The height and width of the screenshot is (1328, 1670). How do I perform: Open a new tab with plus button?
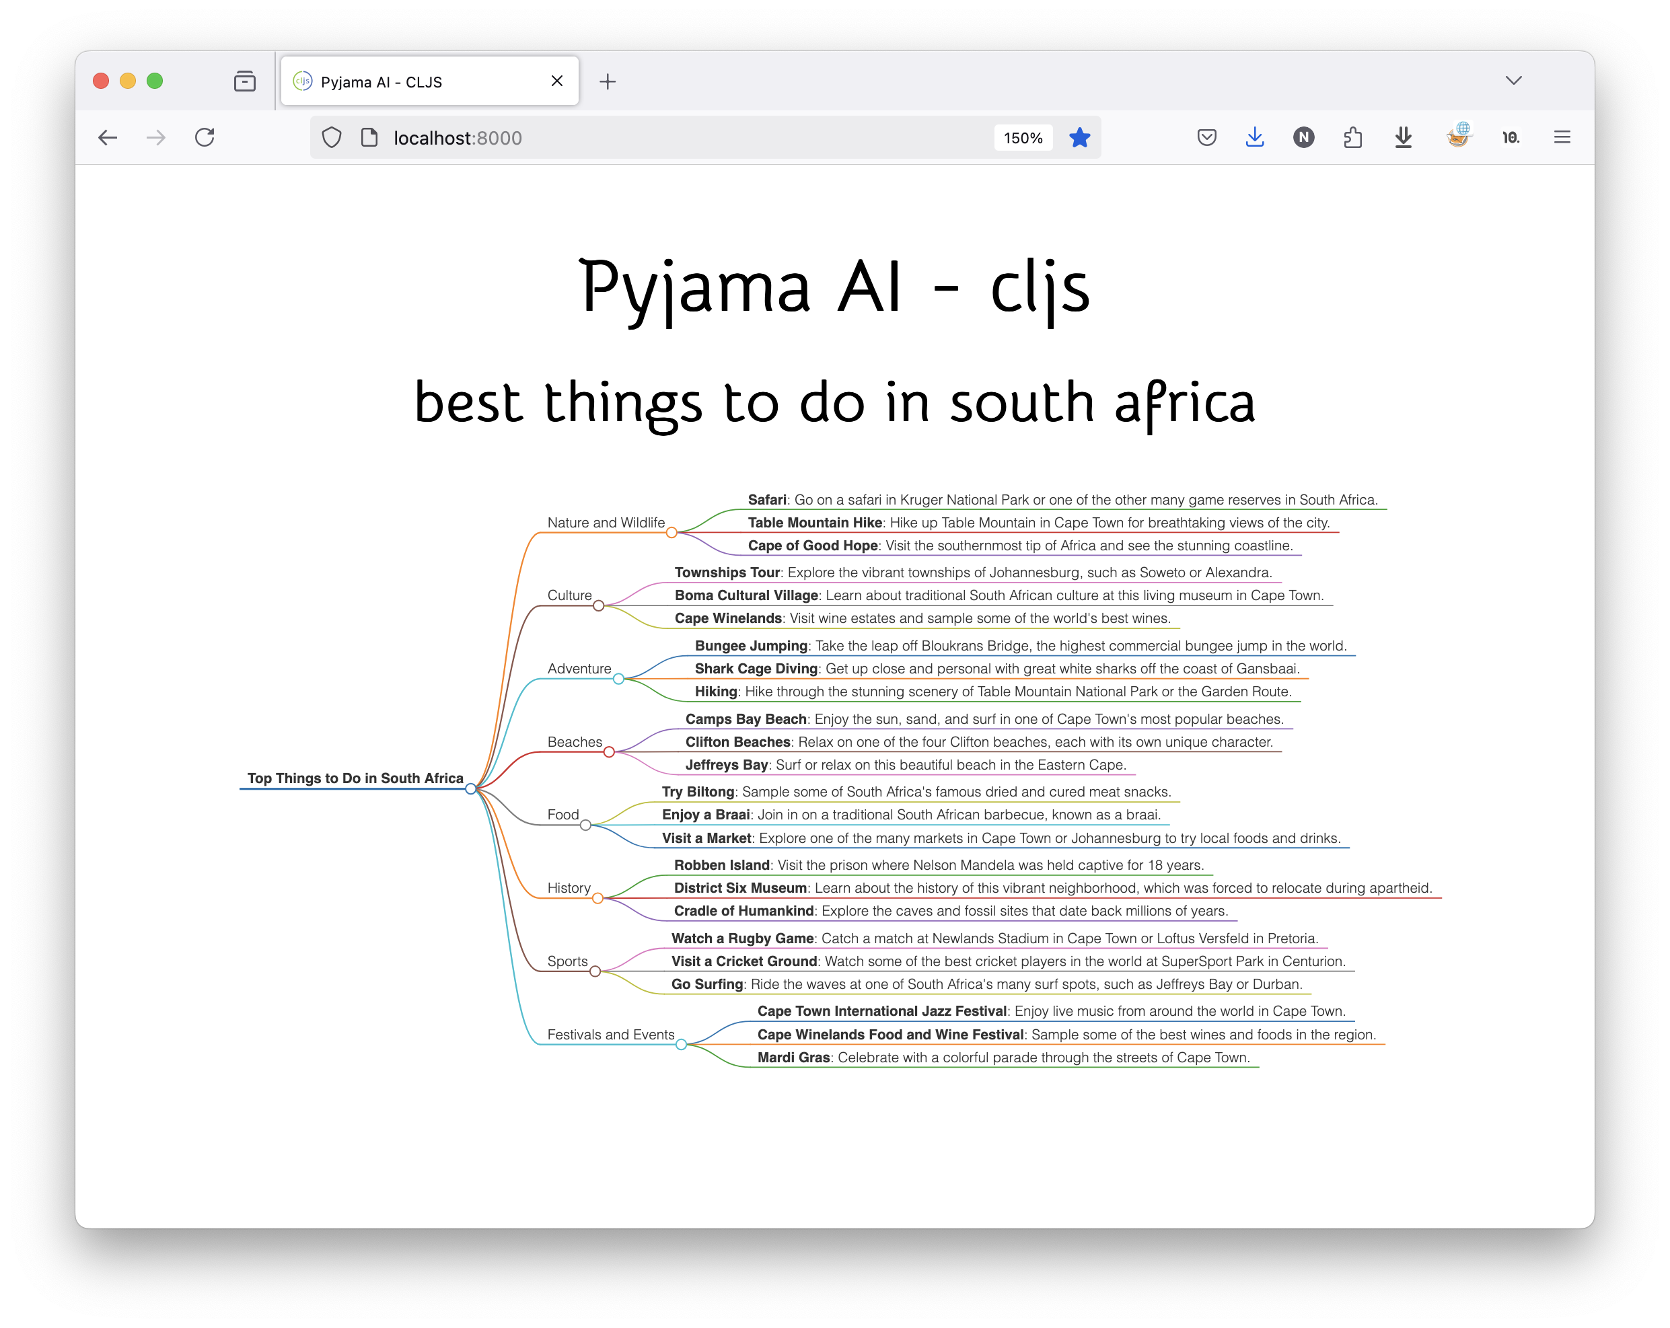pos(608,82)
